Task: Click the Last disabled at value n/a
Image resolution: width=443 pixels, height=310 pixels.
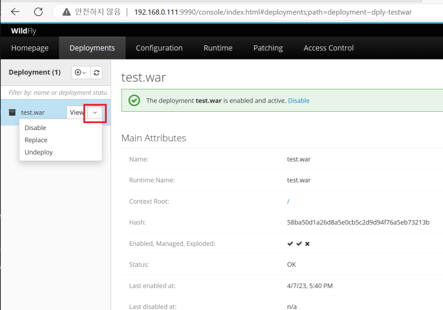Action: tap(292, 307)
